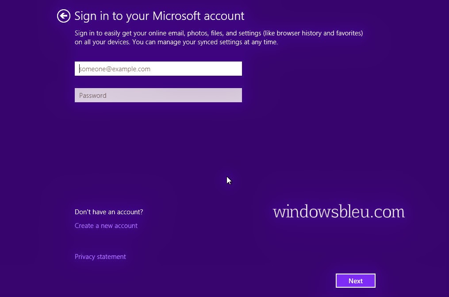Click the "Sign in to your Microsoft account" heading
This screenshot has height=297, width=449.
pyautogui.click(x=159, y=16)
